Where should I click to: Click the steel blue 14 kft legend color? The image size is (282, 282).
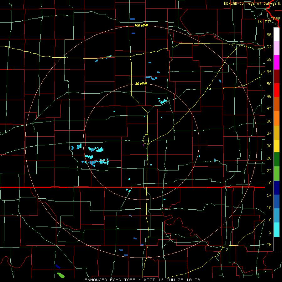pyautogui.click(x=277, y=216)
